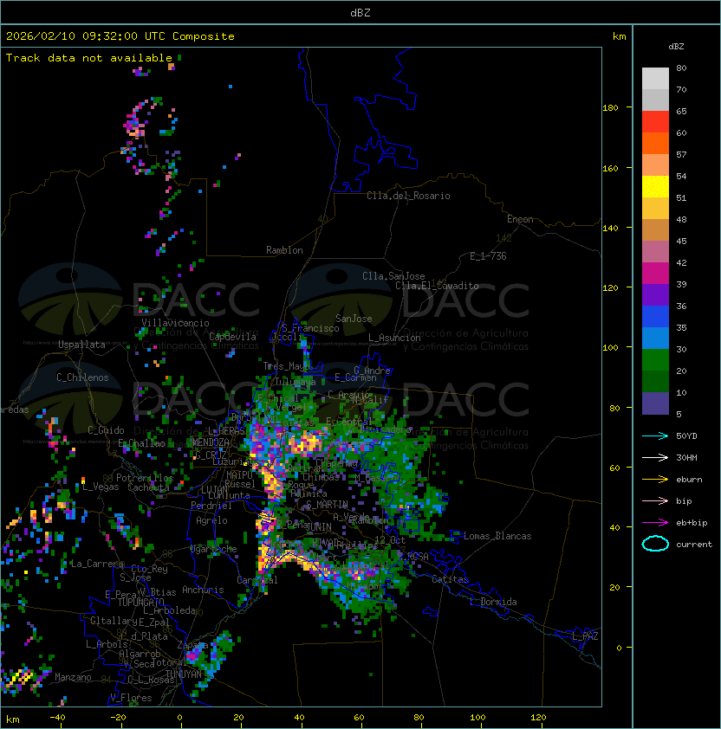Click the 'TUPUNGATO' map label
Viewport: 721px width, 729px height.
click(140, 603)
